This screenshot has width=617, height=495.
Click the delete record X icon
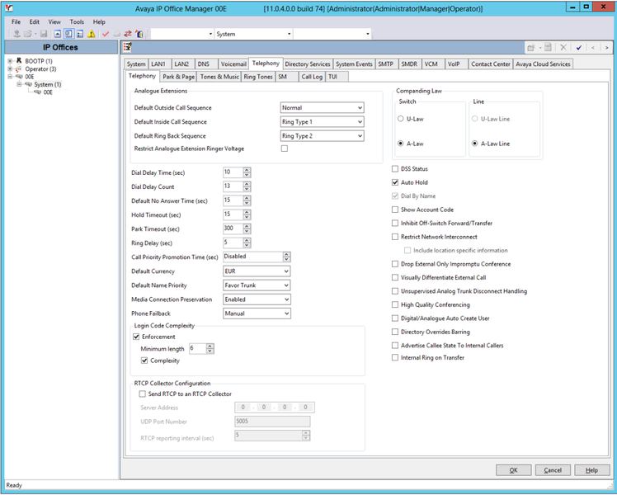coord(563,48)
